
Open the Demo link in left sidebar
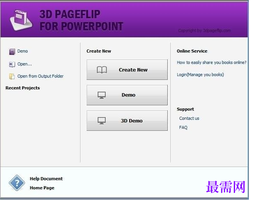coord(23,51)
